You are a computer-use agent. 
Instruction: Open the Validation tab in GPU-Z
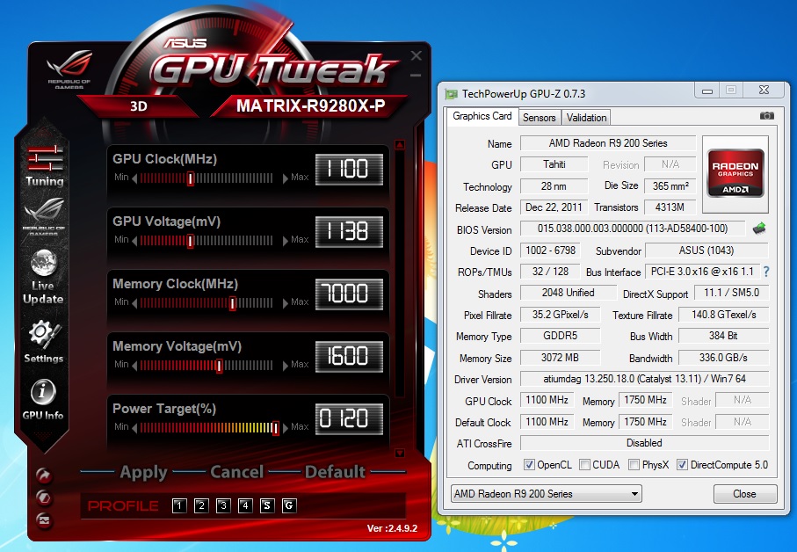click(x=586, y=118)
